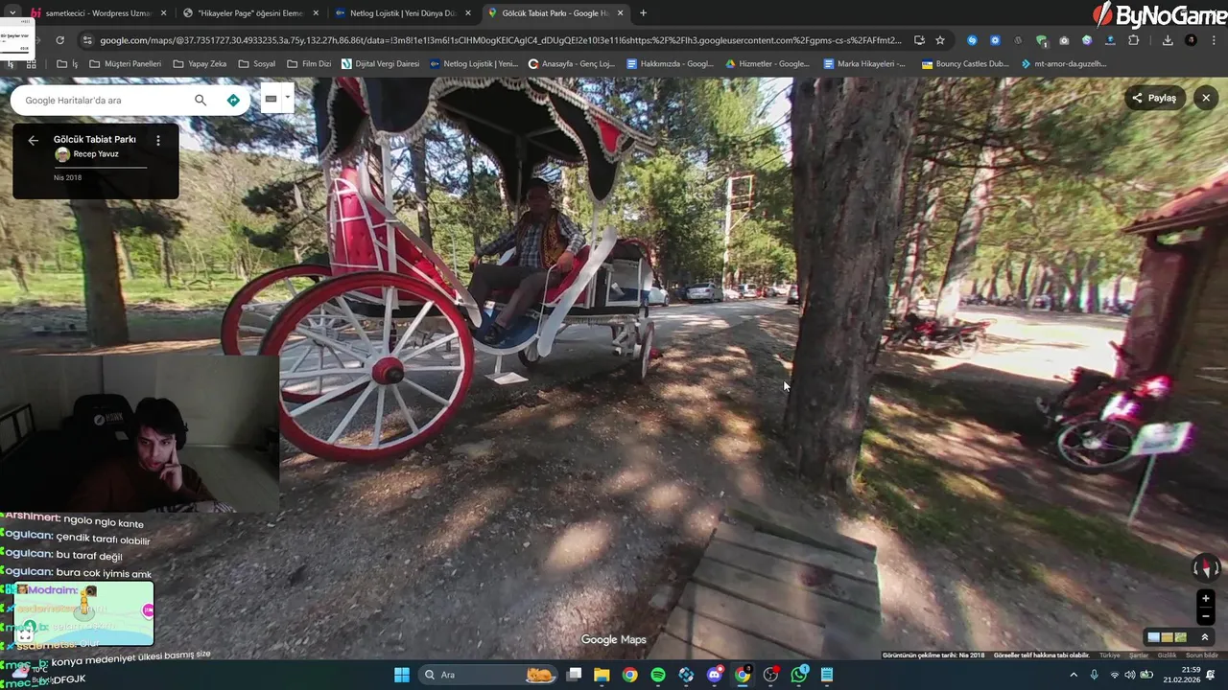Select the Gölcük Tabiat Parkı Google Maps tab
Screen dimensions: 1228x690
tap(555, 13)
